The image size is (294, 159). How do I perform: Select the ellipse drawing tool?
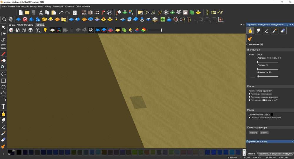[4, 87]
